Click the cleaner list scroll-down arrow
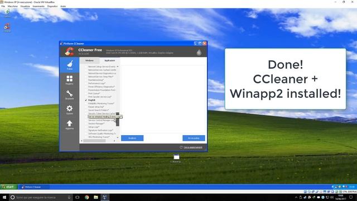The width and height of the screenshot is (357, 201). pyautogui.click(x=118, y=137)
